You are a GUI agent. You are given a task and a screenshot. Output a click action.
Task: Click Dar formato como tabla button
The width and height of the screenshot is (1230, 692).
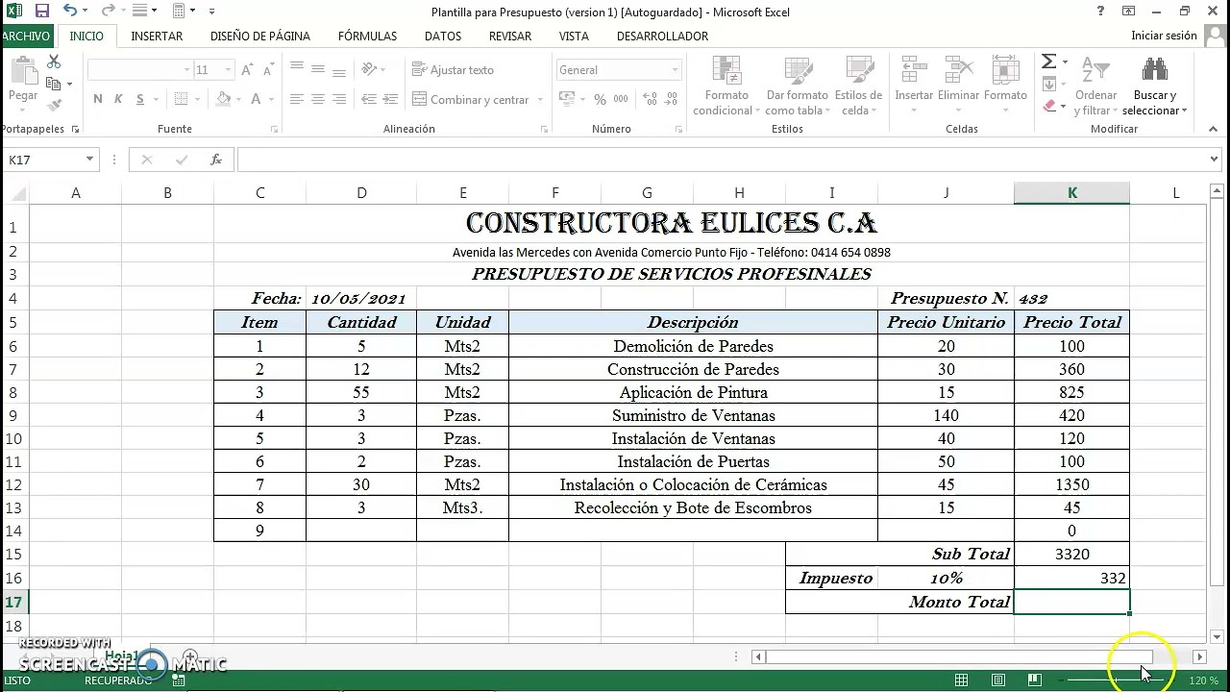point(797,86)
